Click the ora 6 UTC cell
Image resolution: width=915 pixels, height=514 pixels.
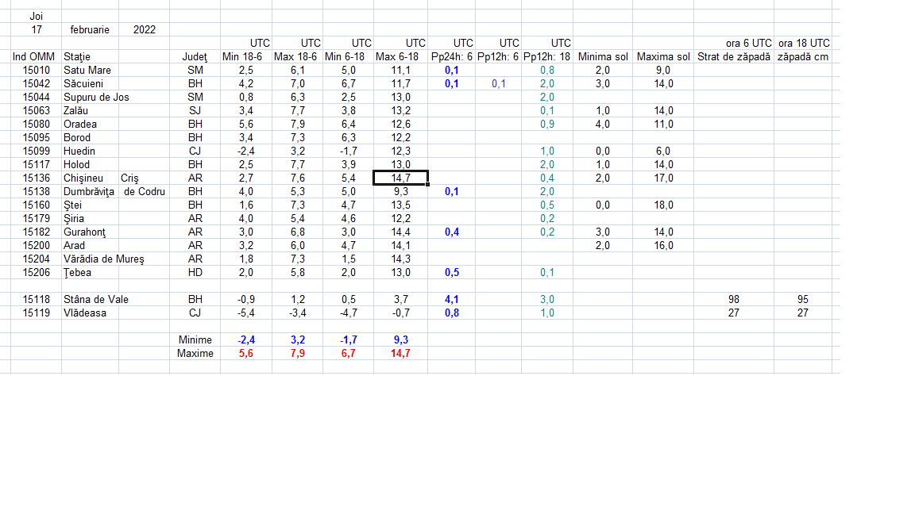(x=749, y=43)
